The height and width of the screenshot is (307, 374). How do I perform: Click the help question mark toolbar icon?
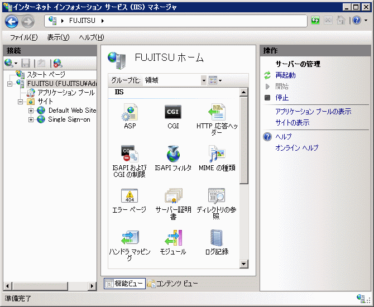click(x=356, y=21)
